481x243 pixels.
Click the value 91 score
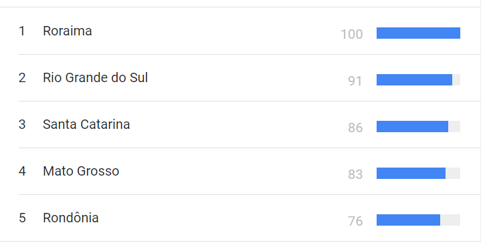355,81
